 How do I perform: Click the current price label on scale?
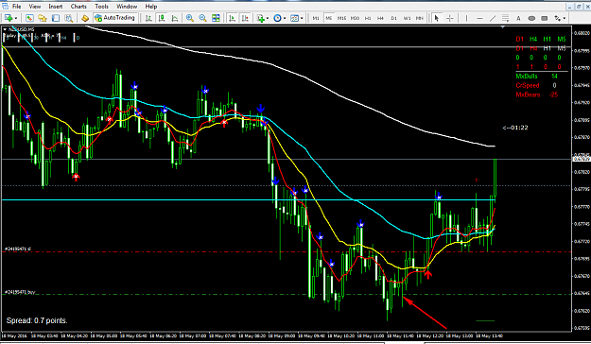[x=582, y=159]
